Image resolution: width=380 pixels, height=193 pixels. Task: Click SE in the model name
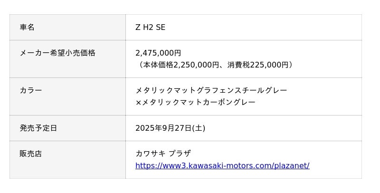[161, 28]
